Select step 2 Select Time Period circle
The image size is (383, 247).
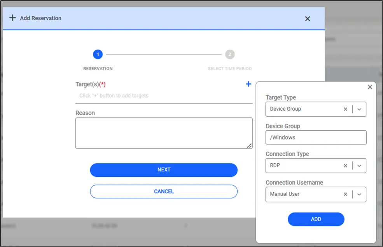point(230,54)
